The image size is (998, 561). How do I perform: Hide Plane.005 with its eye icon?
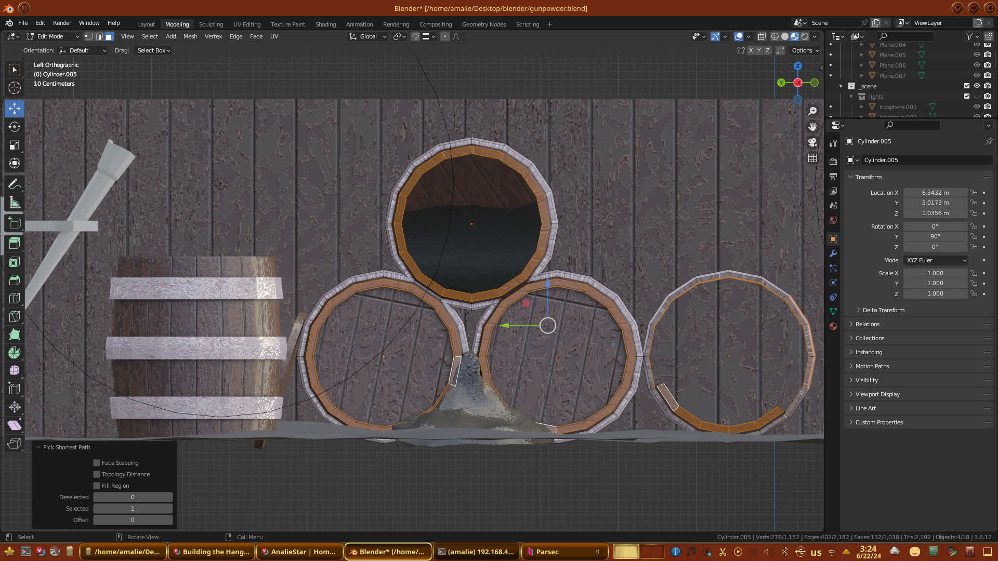(x=977, y=55)
